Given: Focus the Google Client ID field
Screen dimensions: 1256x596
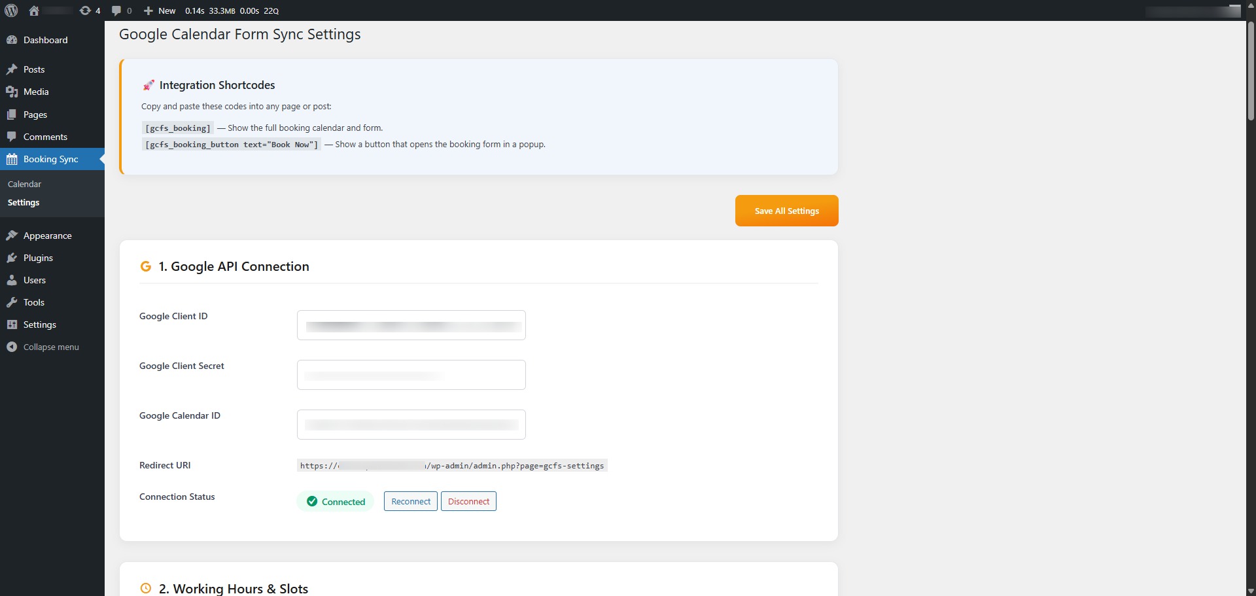Looking at the screenshot, I should click(411, 325).
